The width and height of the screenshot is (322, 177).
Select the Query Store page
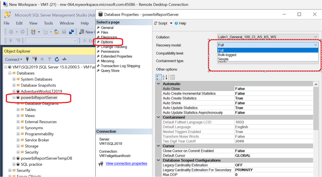click(110, 71)
